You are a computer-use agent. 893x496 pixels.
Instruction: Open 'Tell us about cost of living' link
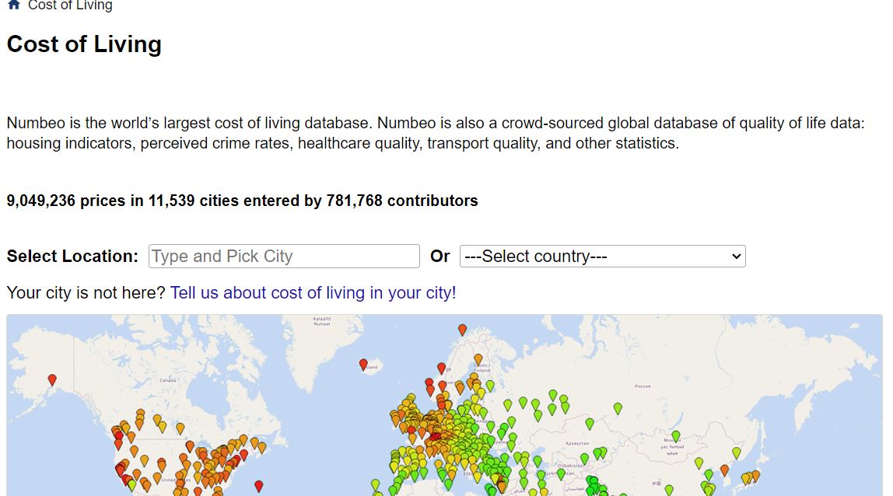tap(313, 293)
